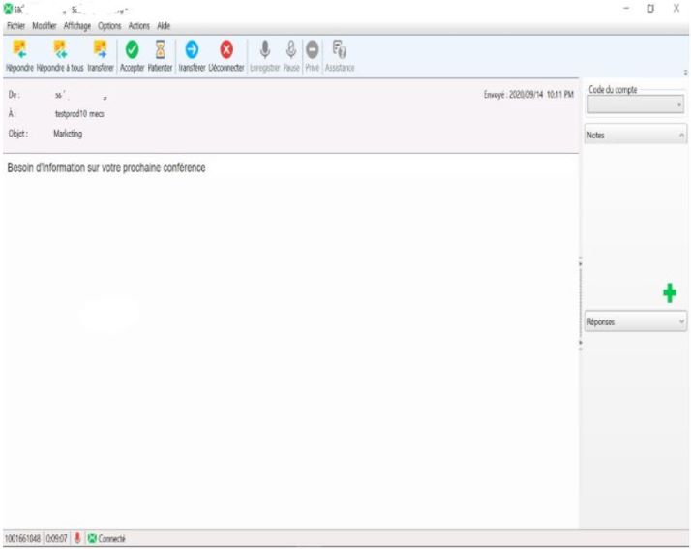Click Répondre à tous in the toolbar
Image resolution: width=691 pixels, height=549 pixels.
(58, 48)
